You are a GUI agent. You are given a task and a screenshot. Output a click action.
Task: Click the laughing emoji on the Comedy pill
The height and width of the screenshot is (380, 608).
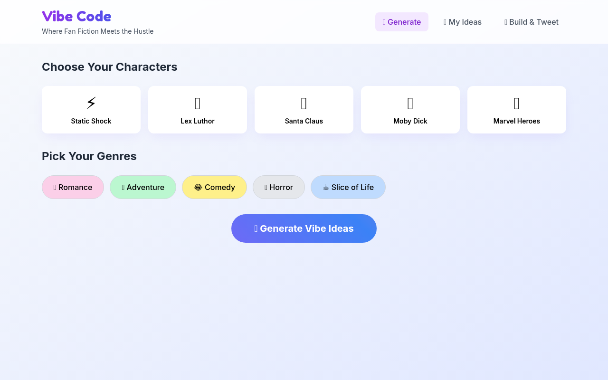tap(198, 187)
